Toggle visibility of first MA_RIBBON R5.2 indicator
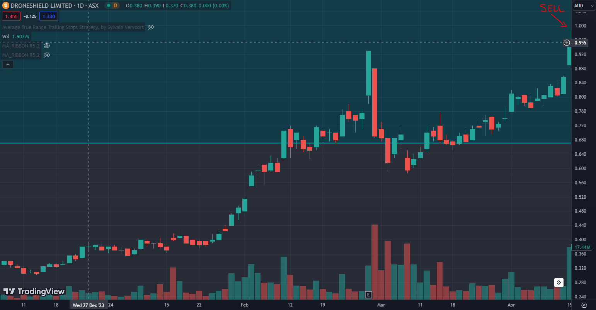Viewport: 596px width, 310px height. coord(47,46)
